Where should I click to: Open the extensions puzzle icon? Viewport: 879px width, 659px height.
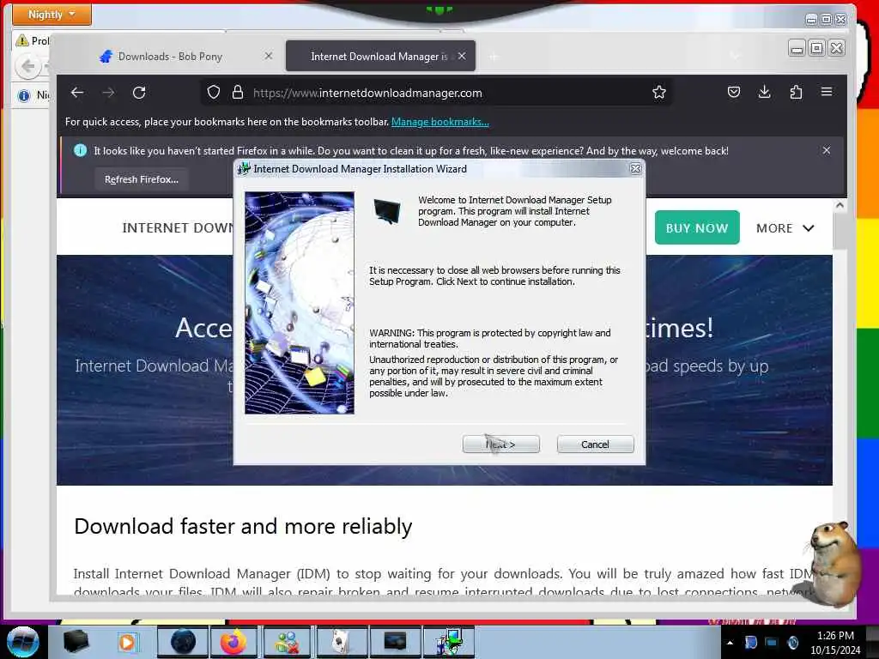click(796, 92)
